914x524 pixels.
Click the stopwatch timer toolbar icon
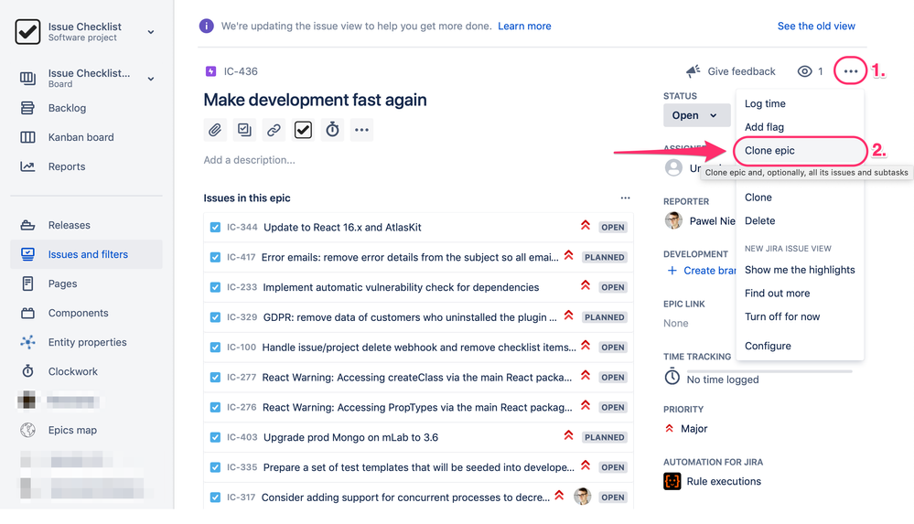[332, 129]
